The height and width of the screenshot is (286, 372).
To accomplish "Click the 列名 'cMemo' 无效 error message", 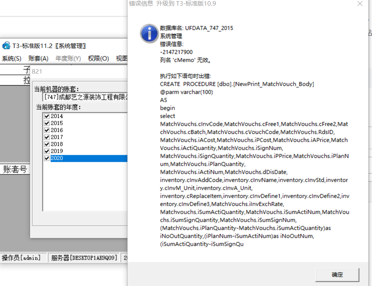I will coord(186,60).
